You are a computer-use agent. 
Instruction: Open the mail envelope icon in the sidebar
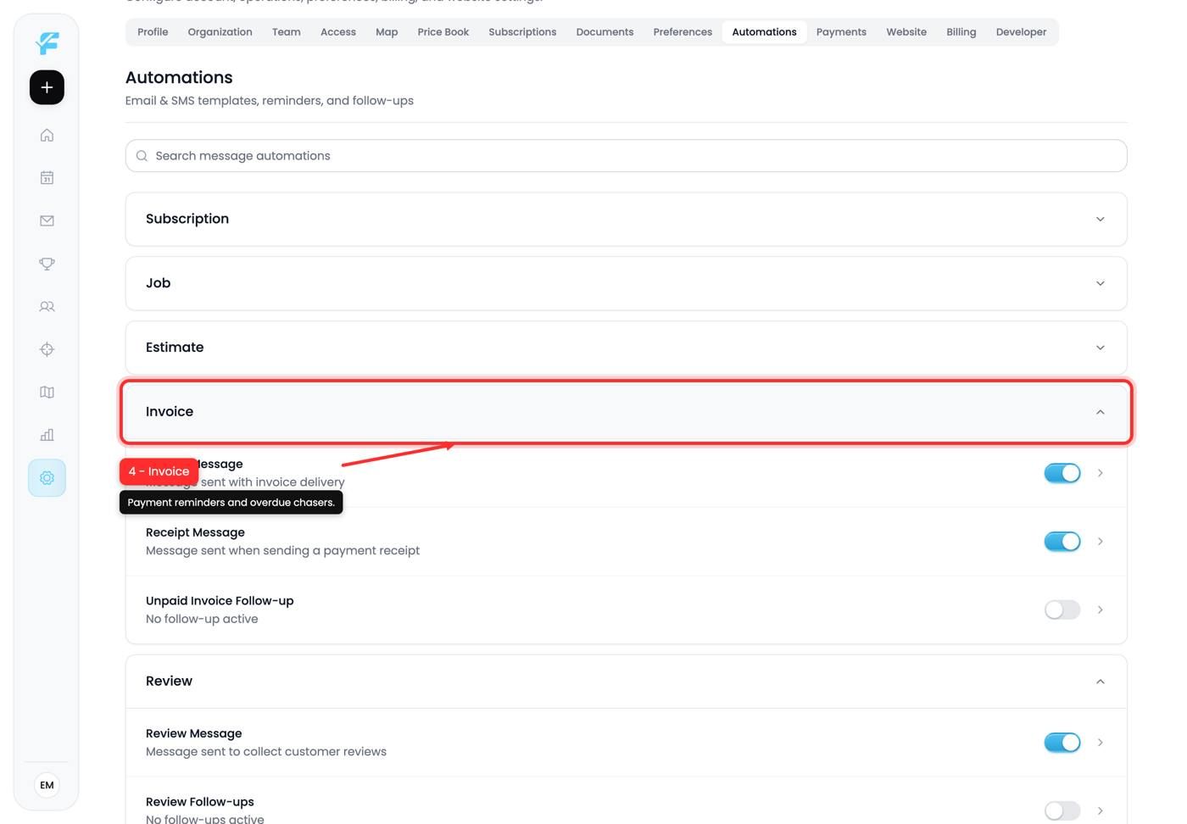[47, 220]
